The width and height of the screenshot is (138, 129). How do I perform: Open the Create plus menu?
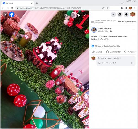click(113, 14)
